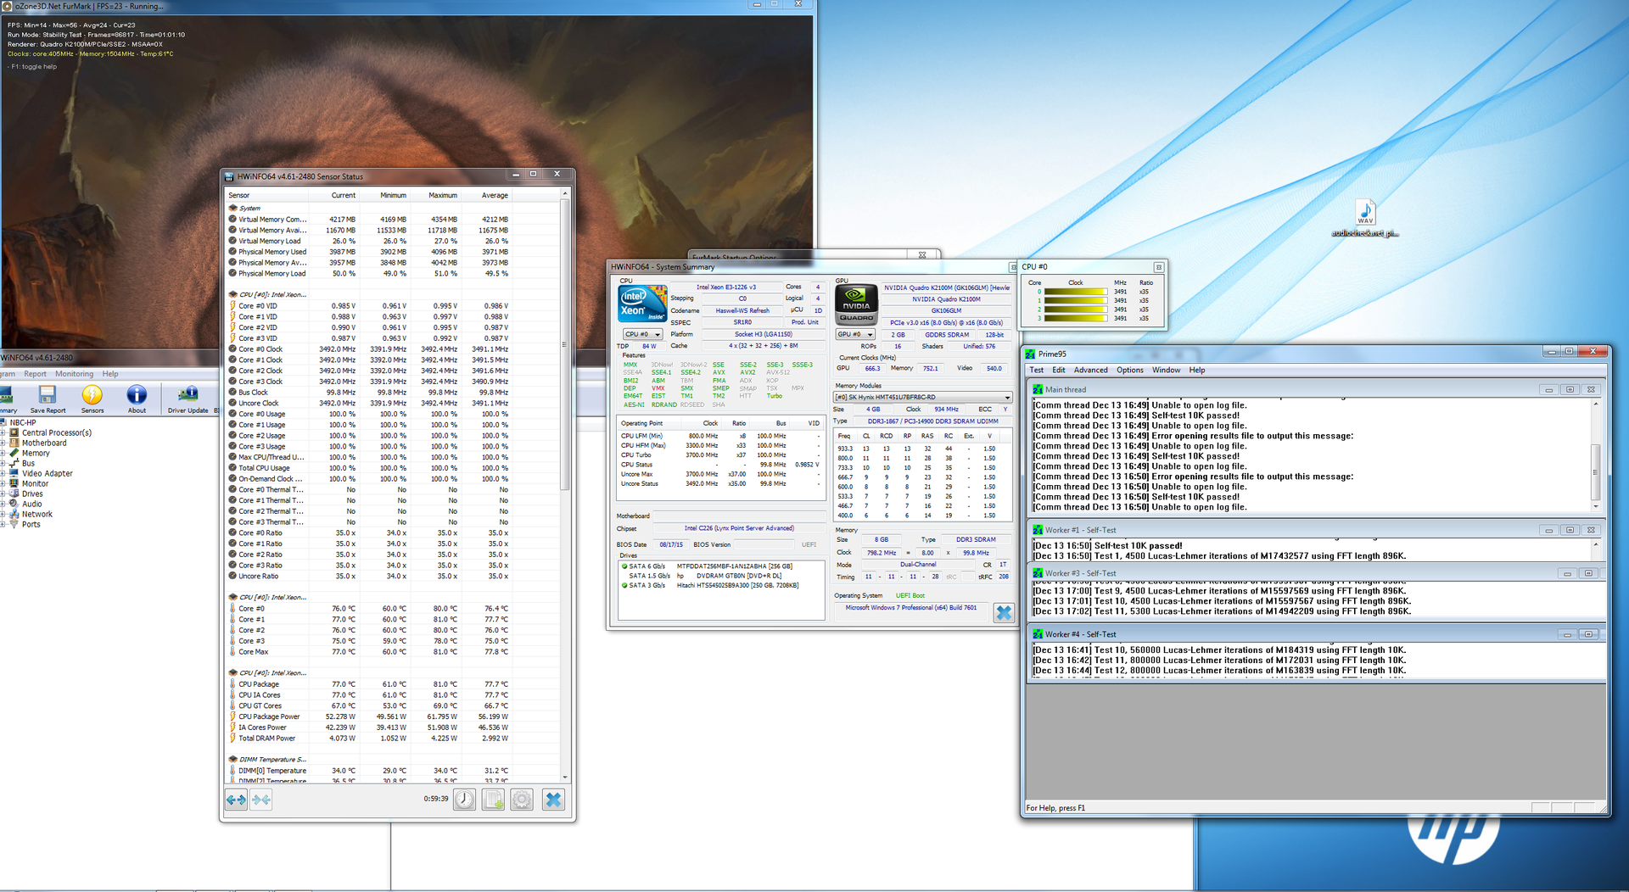Open the SK Hynix memory module dropdown

tap(923, 398)
